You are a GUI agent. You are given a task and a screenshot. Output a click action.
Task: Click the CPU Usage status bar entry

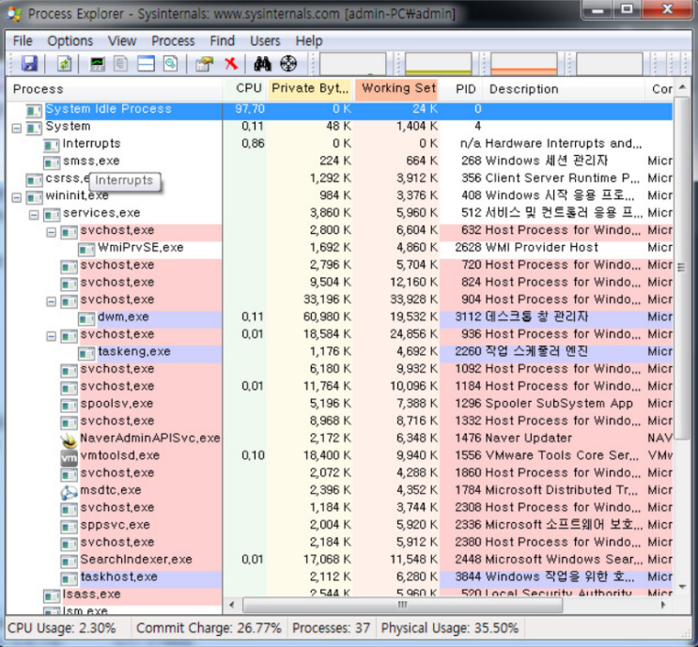62,628
